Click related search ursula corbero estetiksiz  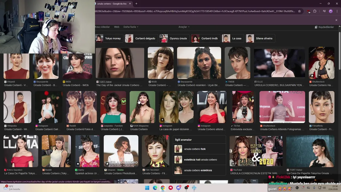click(199, 170)
